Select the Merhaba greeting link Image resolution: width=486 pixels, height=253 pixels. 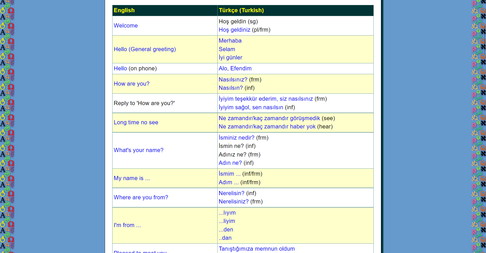[x=230, y=41]
